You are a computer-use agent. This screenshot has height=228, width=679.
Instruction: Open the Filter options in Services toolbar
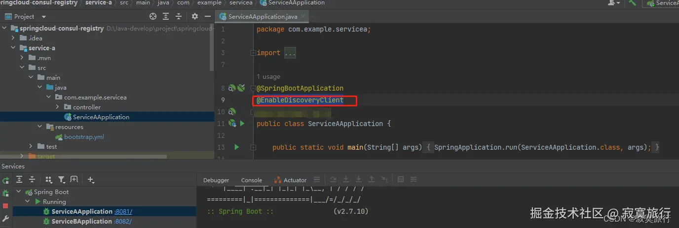[61, 180]
